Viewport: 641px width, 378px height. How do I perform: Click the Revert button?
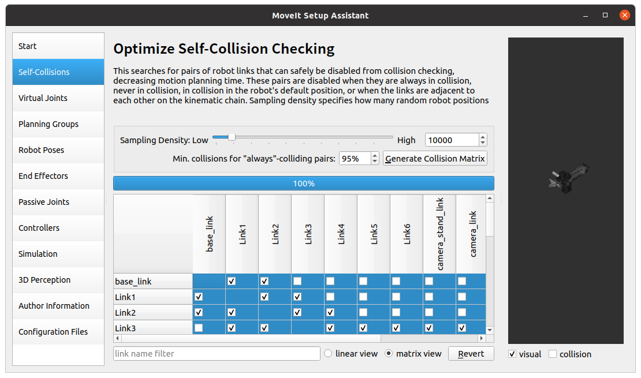pos(471,354)
